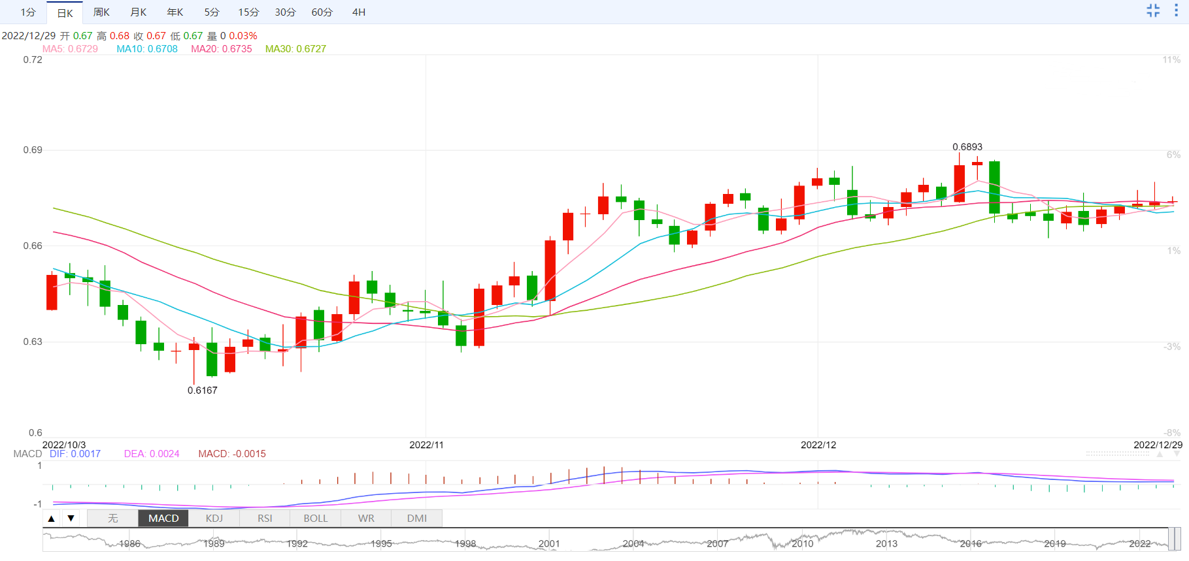Click the 2022/12/29 quote date header

(x=29, y=36)
